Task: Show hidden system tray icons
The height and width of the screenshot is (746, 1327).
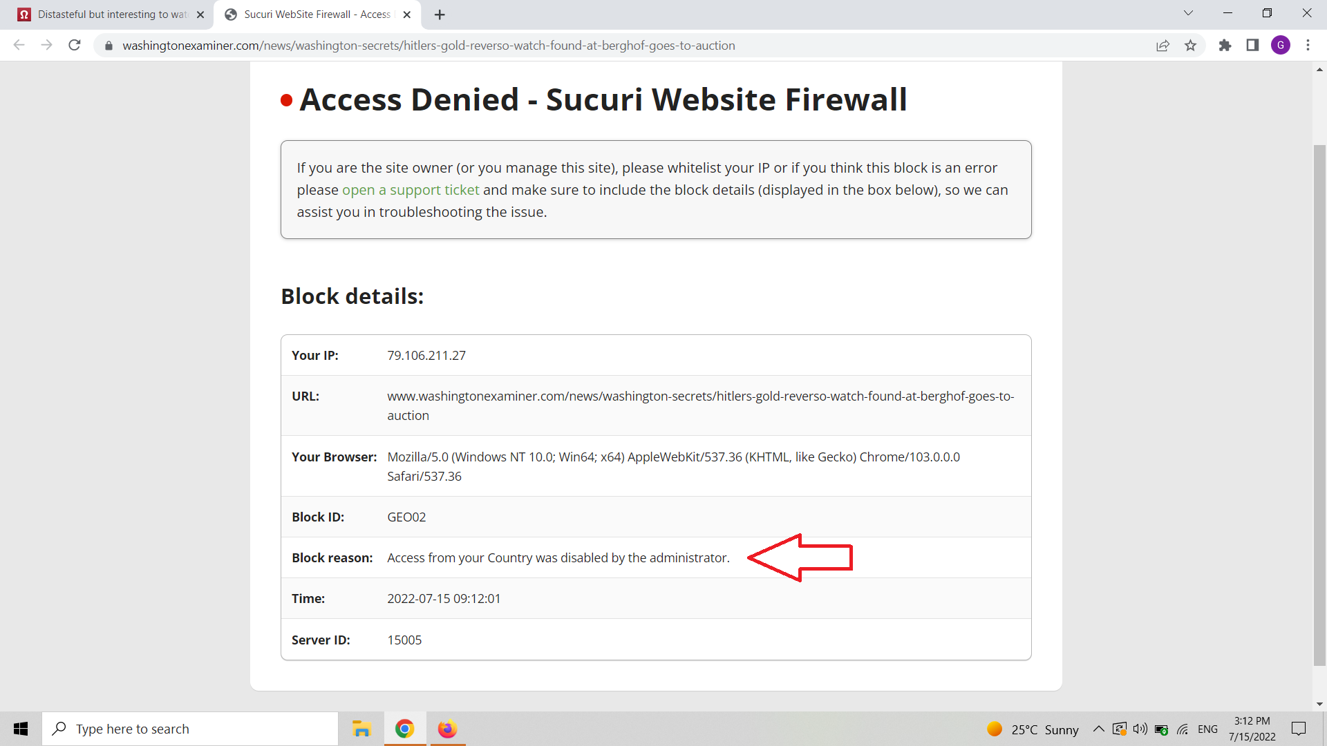Action: [1098, 729]
